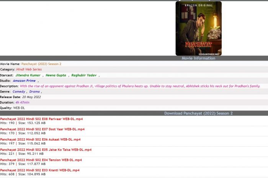Click the description text about Pradhan Ji
The height and width of the screenshot is (178, 268).
click(140, 86)
